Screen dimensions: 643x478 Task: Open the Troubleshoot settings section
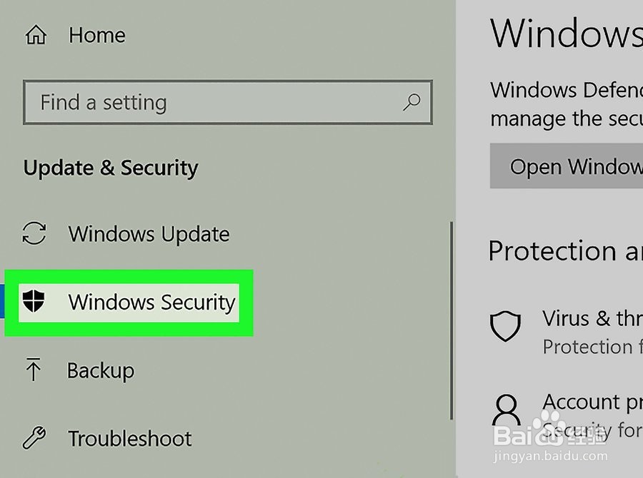tap(129, 439)
